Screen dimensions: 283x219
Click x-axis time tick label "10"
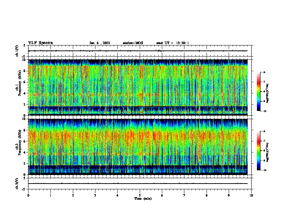(x=251, y=195)
